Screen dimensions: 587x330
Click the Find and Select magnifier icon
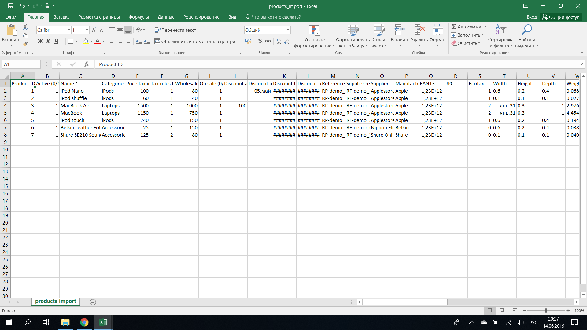pyautogui.click(x=526, y=30)
